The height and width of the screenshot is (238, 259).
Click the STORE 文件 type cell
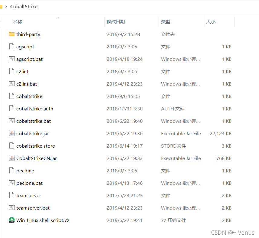173,146
